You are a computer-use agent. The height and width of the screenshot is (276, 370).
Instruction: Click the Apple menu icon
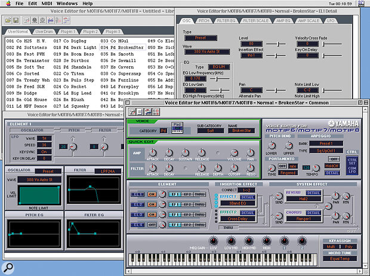(x=8, y=4)
